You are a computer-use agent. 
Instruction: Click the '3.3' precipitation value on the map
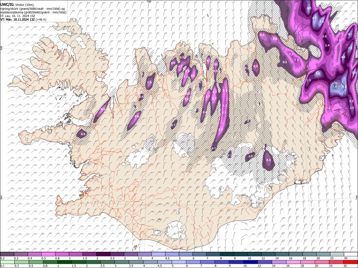point(309,80)
